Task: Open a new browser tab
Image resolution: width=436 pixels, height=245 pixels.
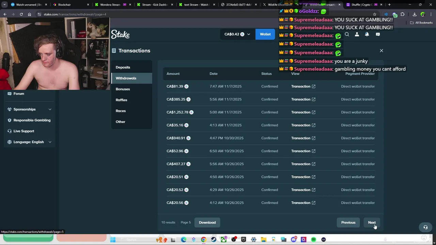Action: 389,5
